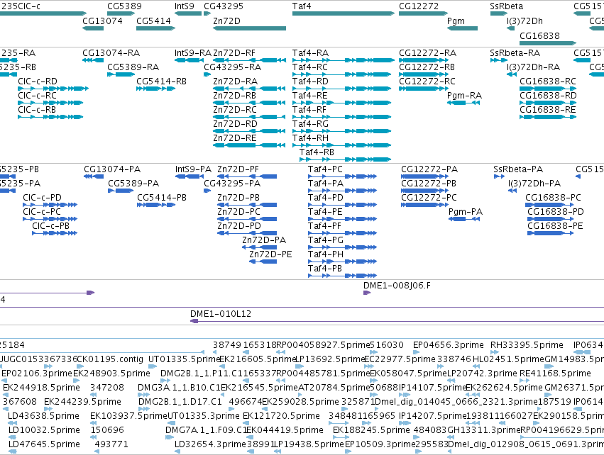The image size is (604, 455).
Task: Click the Taf4-RE transcript label
Action: 310,96
